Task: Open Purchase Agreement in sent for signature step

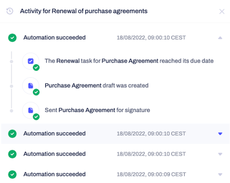Action: click(87, 110)
